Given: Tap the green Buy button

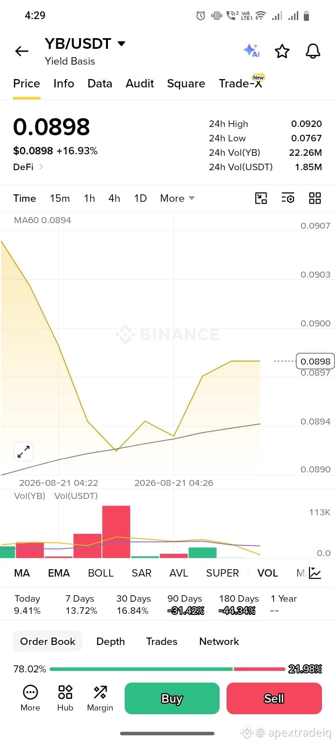Looking at the screenshot, I should tap(172, 698).
